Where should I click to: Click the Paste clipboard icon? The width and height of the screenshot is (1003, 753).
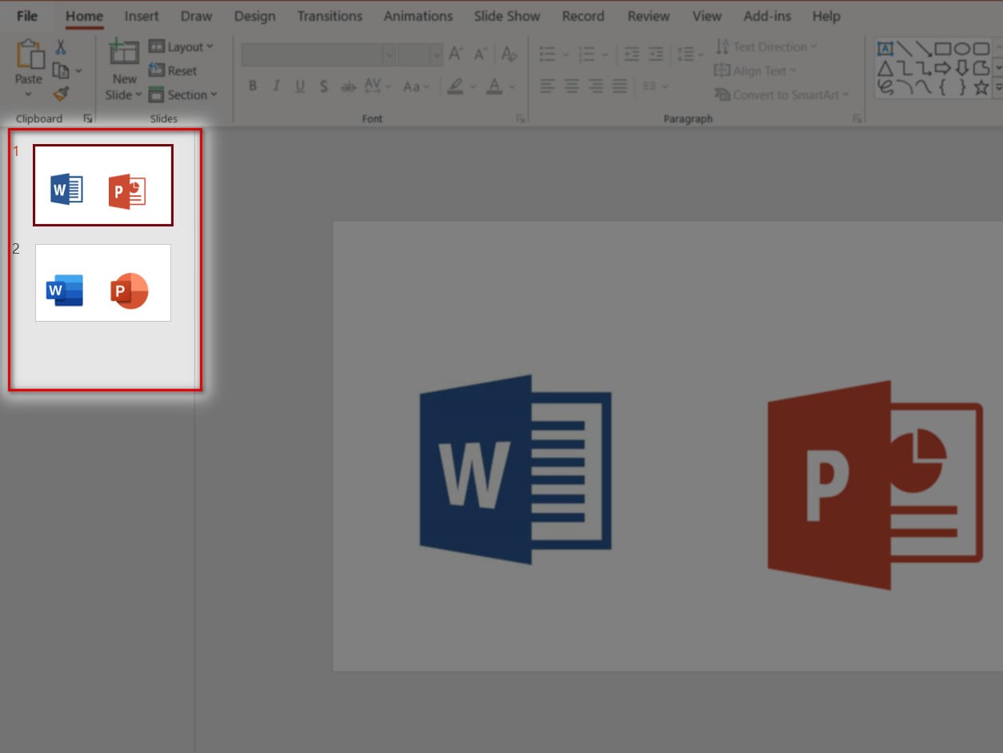point(30,54)
